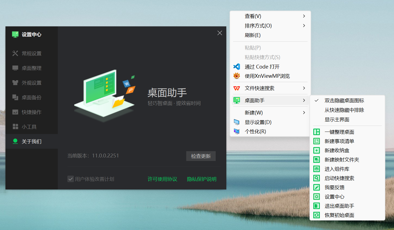Screen dimensions: 394x230
Task: Expand the 新建(W) submenu arrow
Action: click(x=304, y=113)
